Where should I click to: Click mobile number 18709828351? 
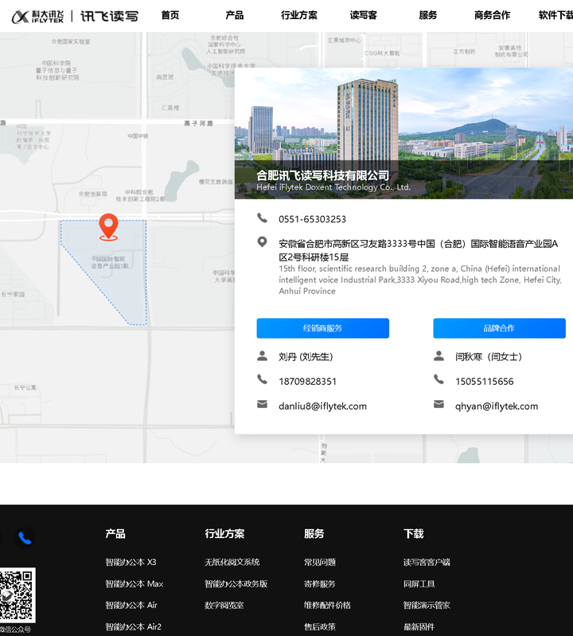tap(307, 381)
